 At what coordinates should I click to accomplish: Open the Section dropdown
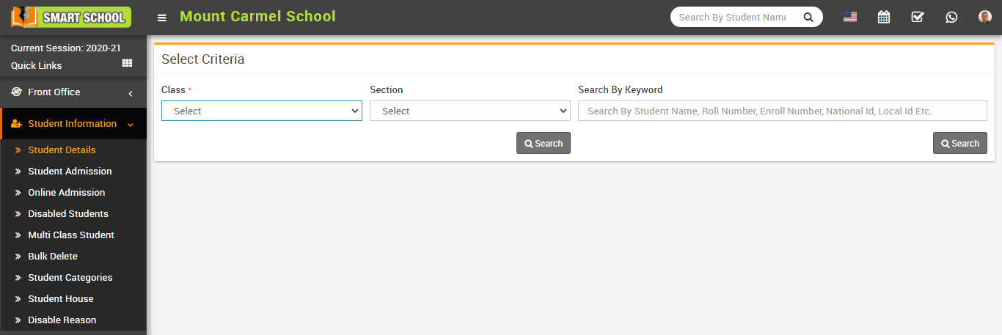click(x=470, y=111)
